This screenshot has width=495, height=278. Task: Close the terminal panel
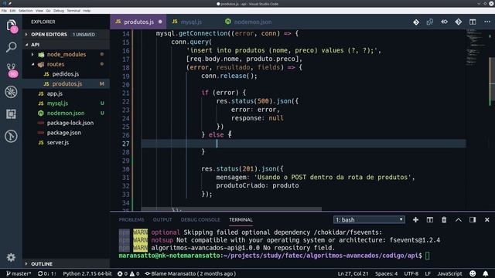click(x=486, y=219)
